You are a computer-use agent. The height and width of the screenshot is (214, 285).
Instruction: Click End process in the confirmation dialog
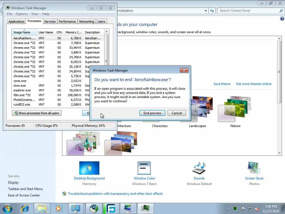[152, 113]
